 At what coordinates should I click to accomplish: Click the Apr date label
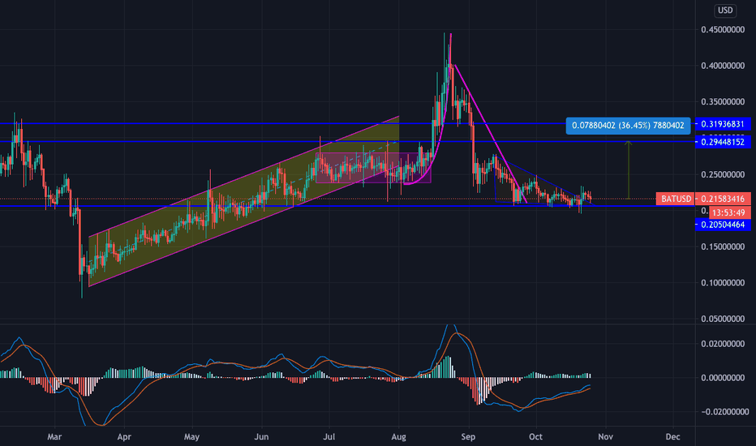[x=124, y=437]
